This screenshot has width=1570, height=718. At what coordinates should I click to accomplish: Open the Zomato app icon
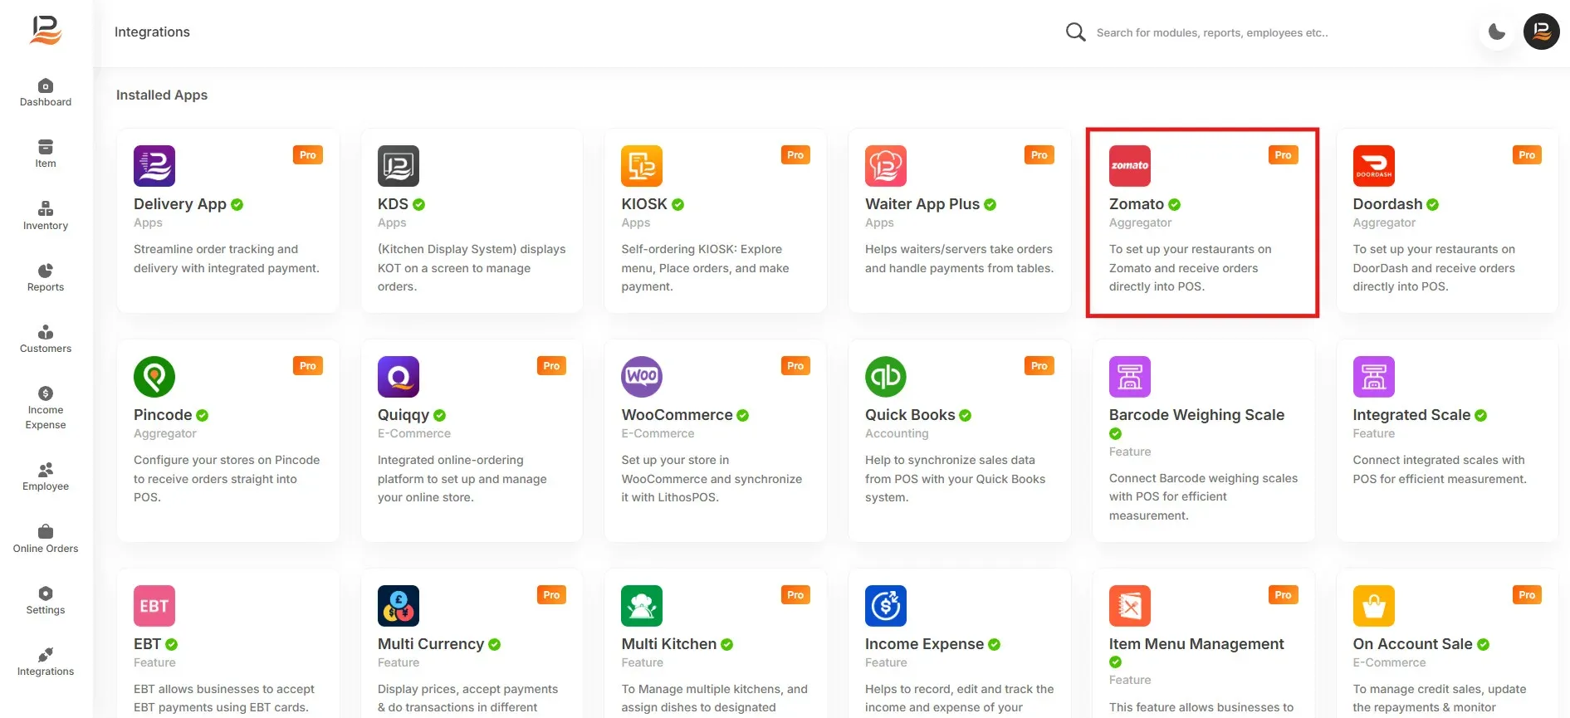[1129, 166]
